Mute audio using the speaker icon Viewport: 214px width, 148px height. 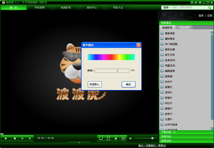[x=131, y=138]
